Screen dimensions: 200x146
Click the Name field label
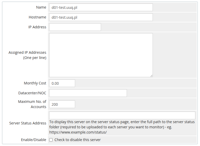point(41,7)
